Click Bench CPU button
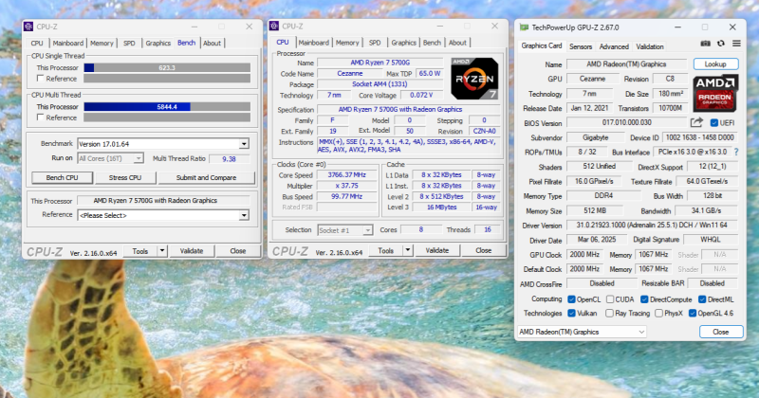 pos(62,177)
